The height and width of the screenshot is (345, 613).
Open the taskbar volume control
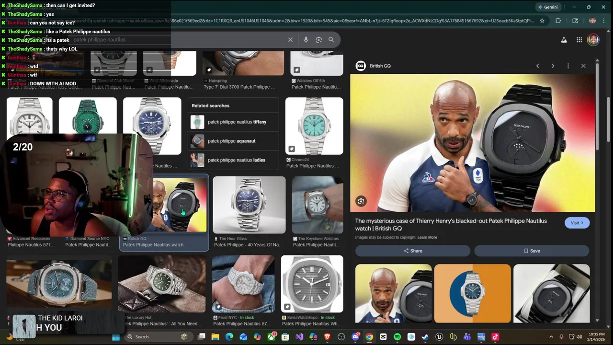pyautogui.click(x=579, y=337)
